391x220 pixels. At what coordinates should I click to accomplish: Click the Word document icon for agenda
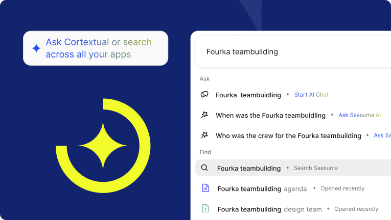coord(205,188)
